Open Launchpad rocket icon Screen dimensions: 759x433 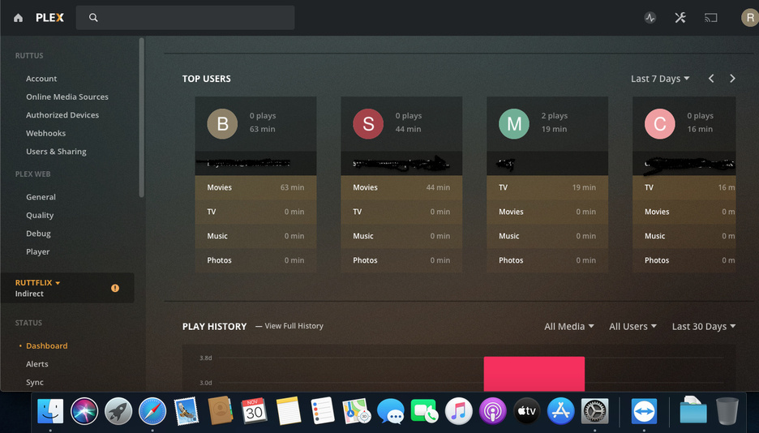coord(118,411)
